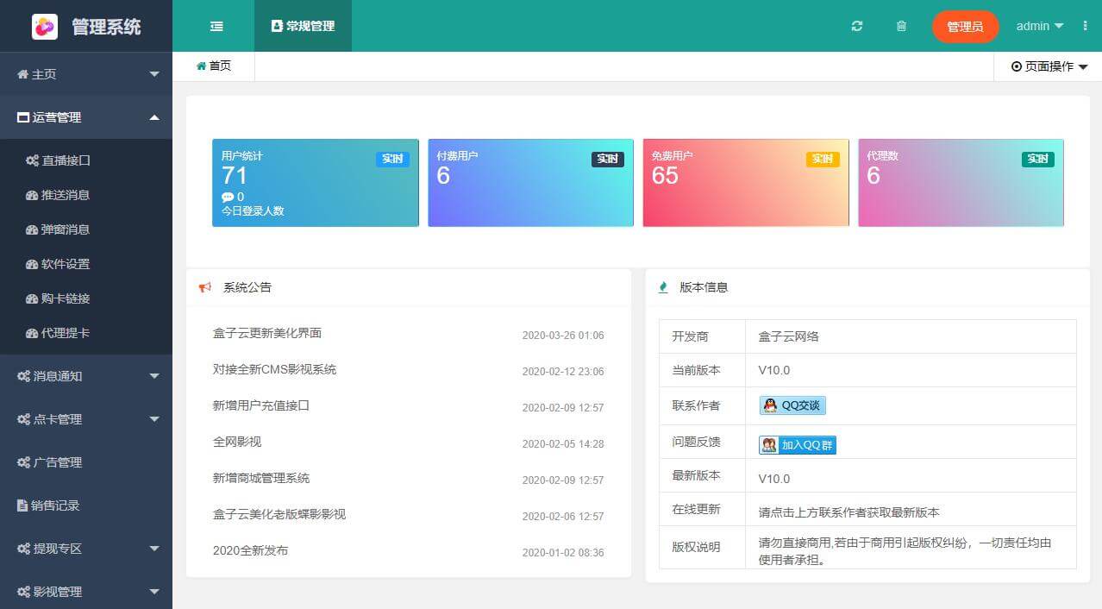The image size is (1102, 609).
Task: Click the sidebar collapse menu icon
Action: pyautogui.click(x=216, y=26)
